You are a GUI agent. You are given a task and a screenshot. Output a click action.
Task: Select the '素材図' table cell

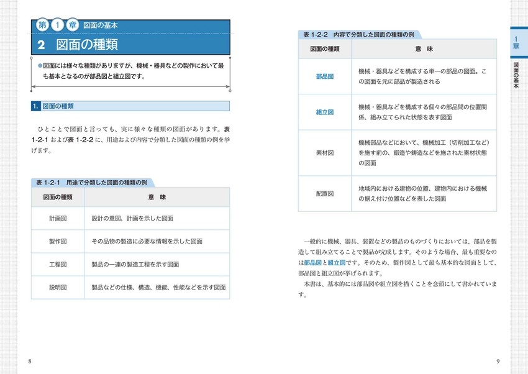point(325,153)
